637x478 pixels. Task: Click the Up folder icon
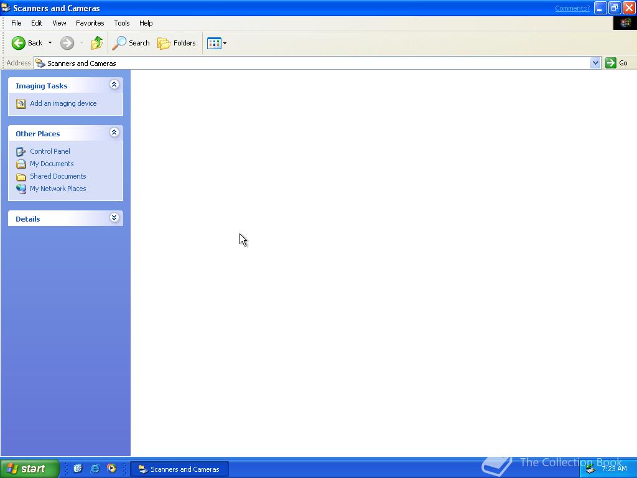[x=96, y=43]
